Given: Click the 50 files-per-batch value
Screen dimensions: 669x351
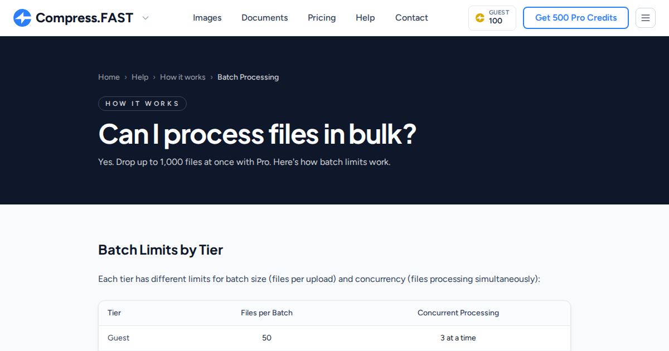Looking at the screenshot, I should 266,338.
